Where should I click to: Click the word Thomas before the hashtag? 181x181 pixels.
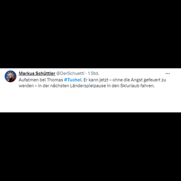55,80
